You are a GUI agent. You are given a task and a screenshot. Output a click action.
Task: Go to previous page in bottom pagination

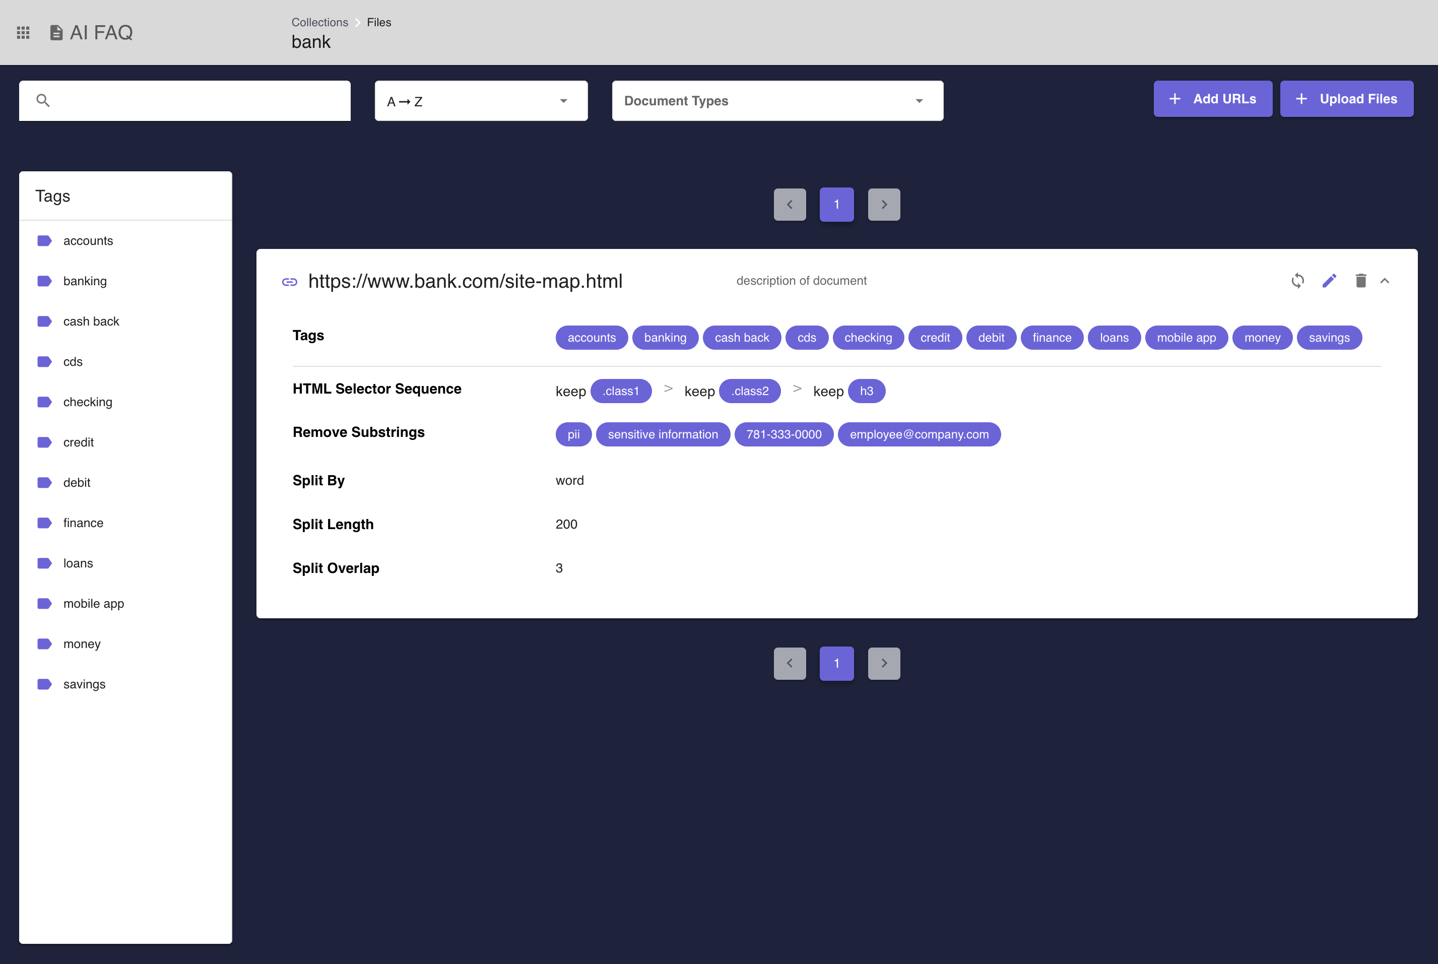tap(790, 663)
